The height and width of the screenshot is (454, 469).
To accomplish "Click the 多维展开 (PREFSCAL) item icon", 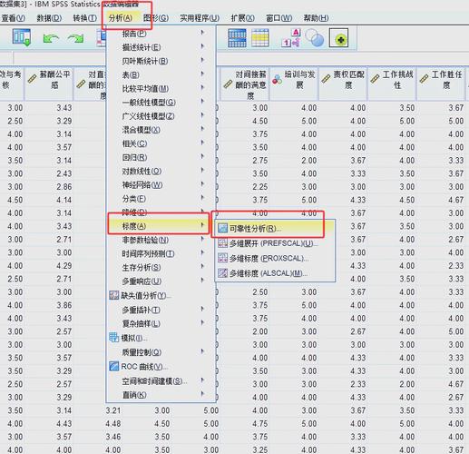I will coord(223,243).
